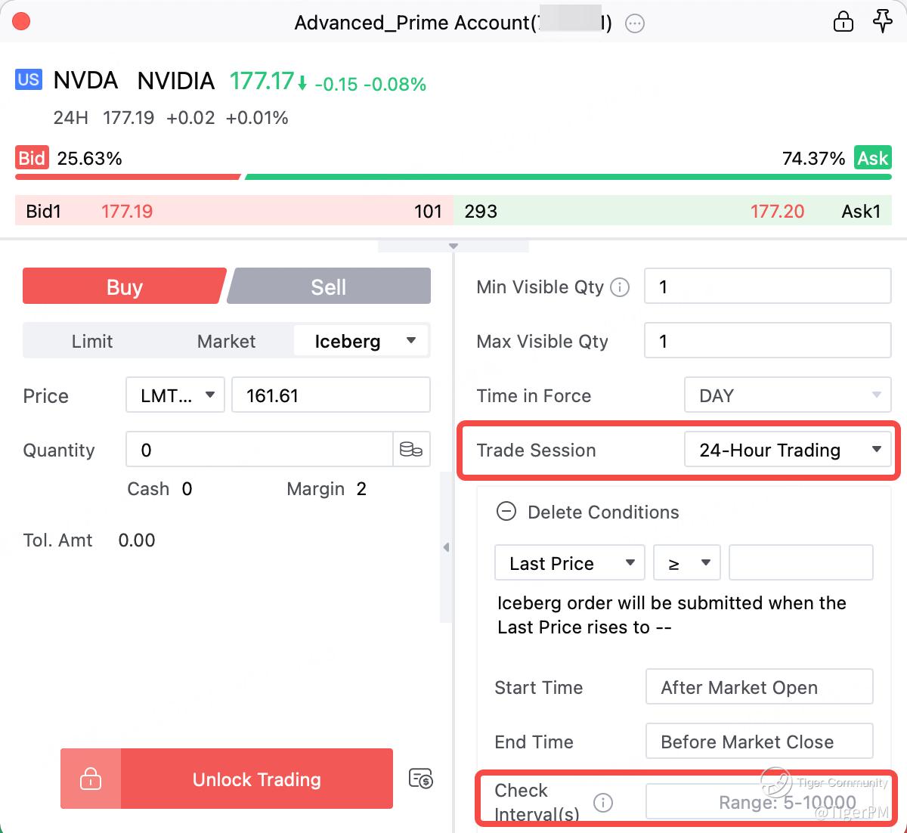Click the Ask1 size 293
The height and width of the screenshot is (833, 907).
point(481,211)
